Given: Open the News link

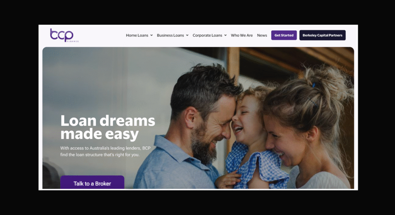Looking at the screenshot, I should click(x=262, y=35).
